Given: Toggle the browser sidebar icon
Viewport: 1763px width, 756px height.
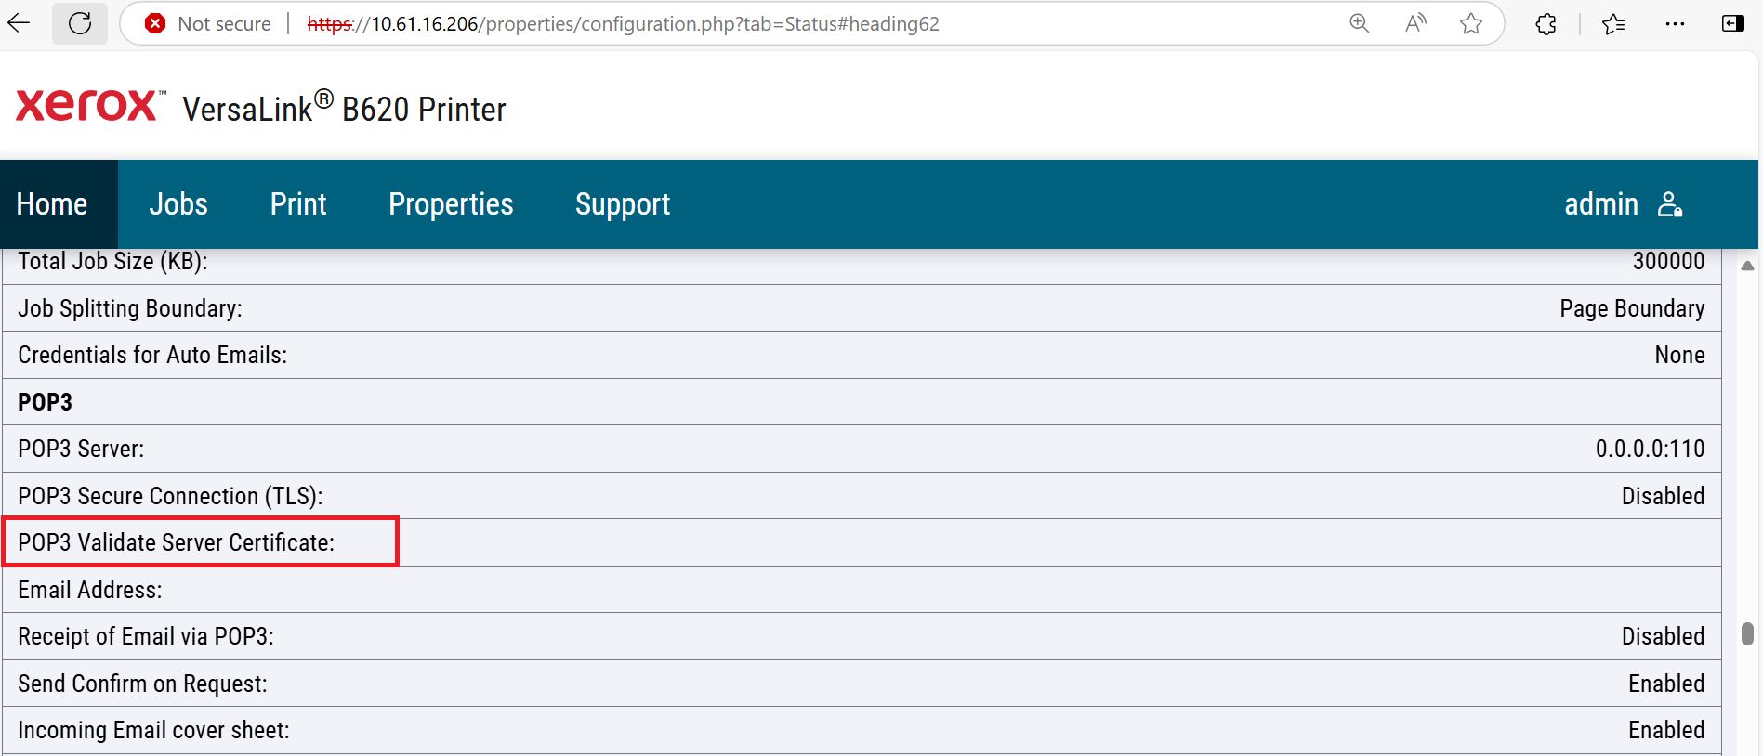Looking at the screenshot, I should [x=1733, y=24].
